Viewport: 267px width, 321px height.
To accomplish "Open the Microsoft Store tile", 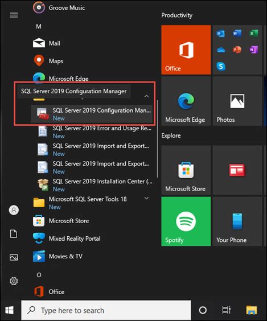I will tap(186, 170).
